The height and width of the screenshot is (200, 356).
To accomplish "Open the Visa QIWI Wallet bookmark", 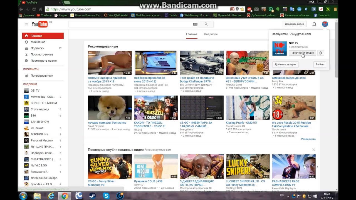I will (116, 15).
